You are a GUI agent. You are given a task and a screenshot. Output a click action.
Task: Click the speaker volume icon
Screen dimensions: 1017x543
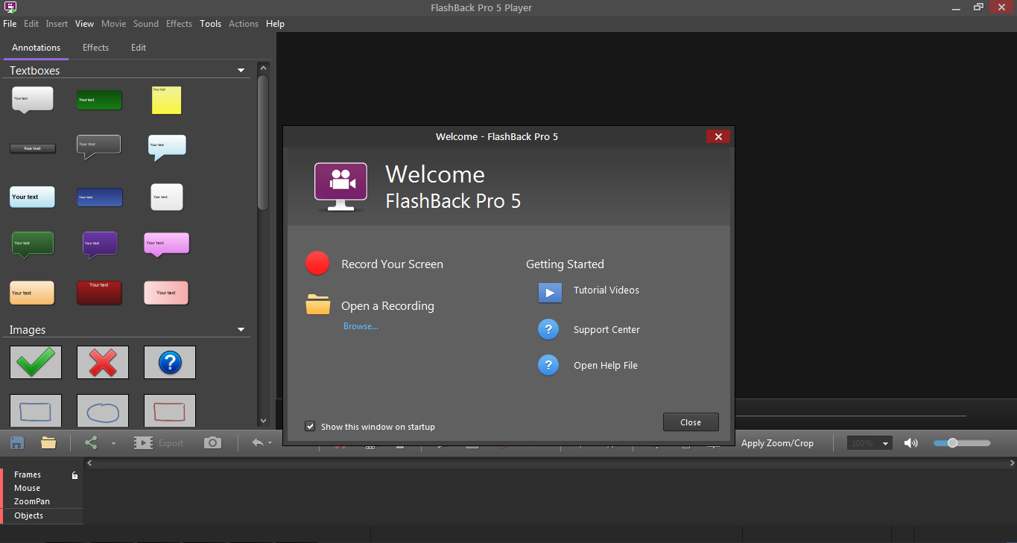click(x=910, y=443)
